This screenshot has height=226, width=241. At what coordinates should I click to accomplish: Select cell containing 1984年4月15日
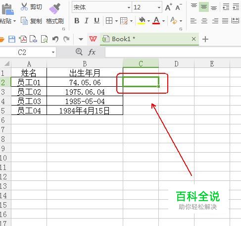click(x=85, y=111)
